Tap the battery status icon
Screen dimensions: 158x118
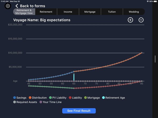point(155,1)
